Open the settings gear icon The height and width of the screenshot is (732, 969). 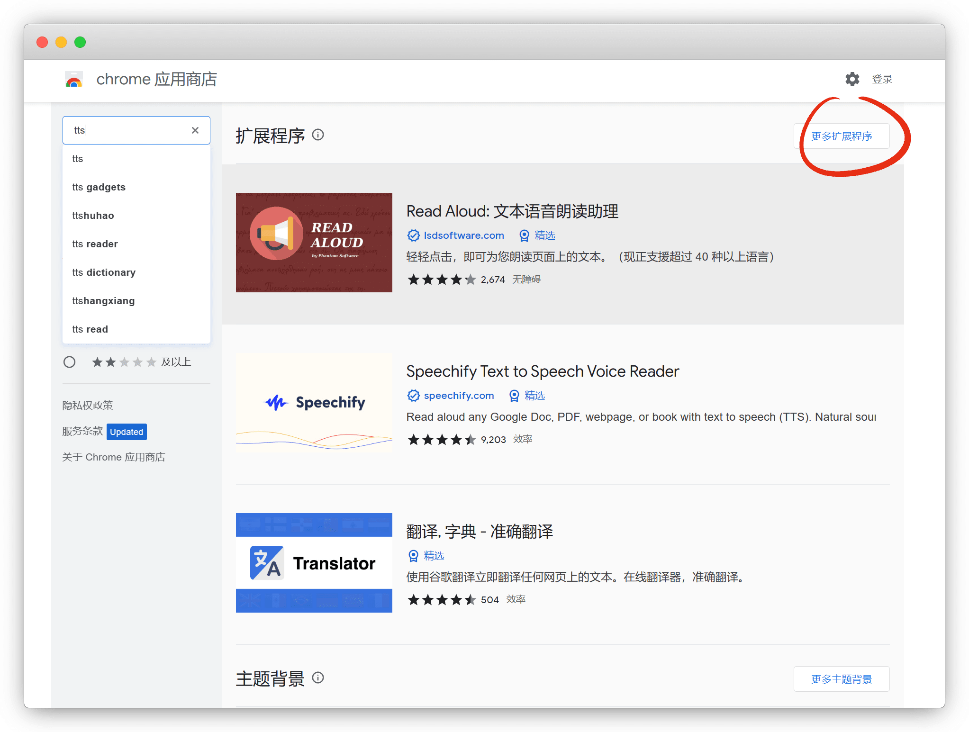point(852,79)
